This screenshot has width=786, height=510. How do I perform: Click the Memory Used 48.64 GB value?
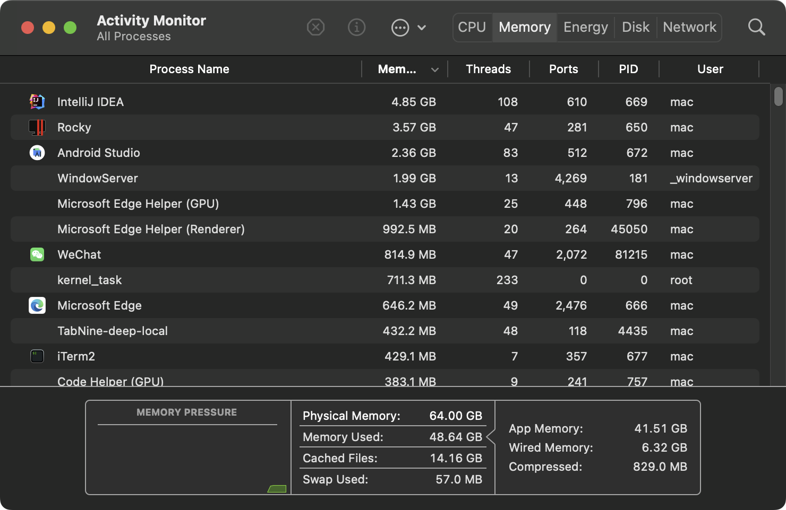click(456, 437)
